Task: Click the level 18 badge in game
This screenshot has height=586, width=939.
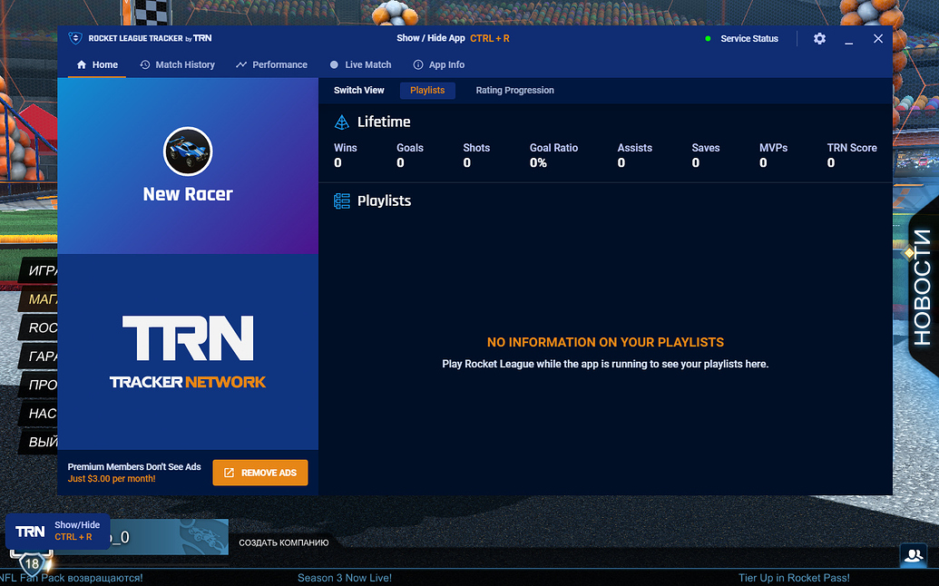Action: [x=32, y=563]
